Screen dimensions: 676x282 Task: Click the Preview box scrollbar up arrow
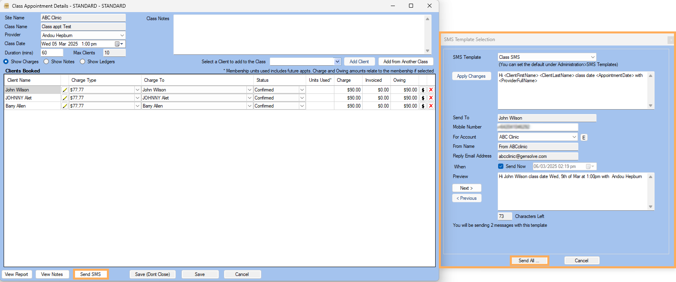(651, 176)
